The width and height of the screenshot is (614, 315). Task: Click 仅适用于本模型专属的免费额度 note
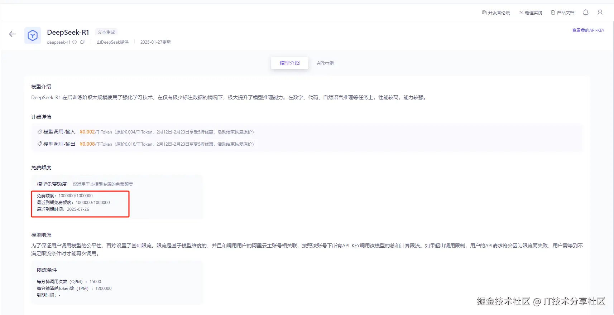pos(103,184)
